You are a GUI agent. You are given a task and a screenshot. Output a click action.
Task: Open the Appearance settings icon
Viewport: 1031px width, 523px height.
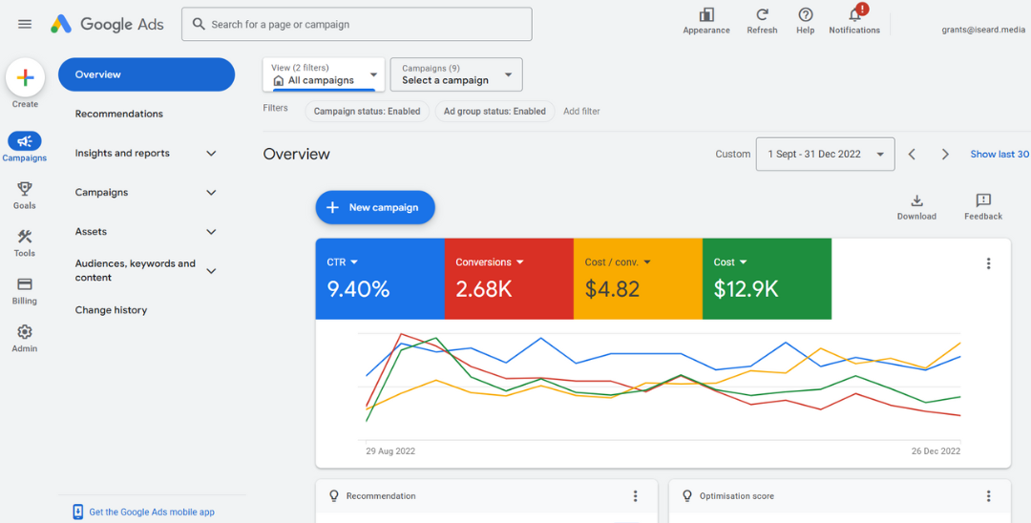(706, 15)
